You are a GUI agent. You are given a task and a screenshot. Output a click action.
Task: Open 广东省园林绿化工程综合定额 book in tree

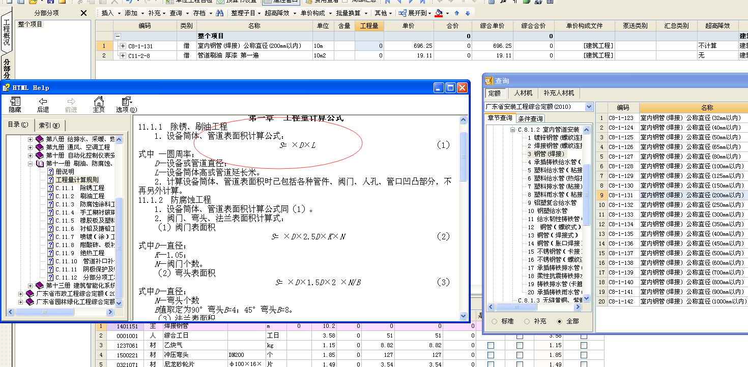[x=31, y=302]
